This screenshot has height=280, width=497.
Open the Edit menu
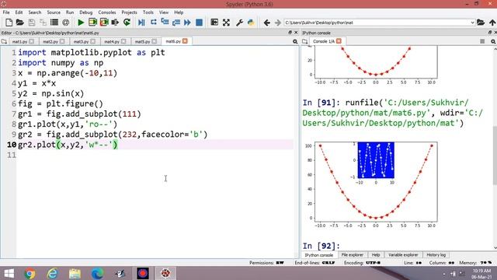(x=19, y=12)
